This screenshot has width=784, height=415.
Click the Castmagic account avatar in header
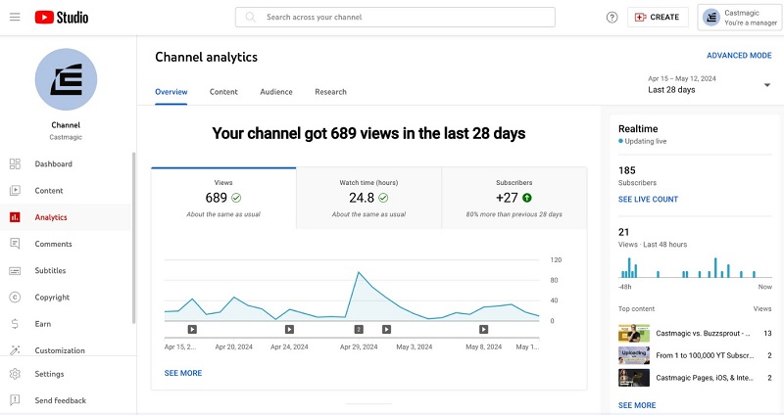(x=711, y=18)
